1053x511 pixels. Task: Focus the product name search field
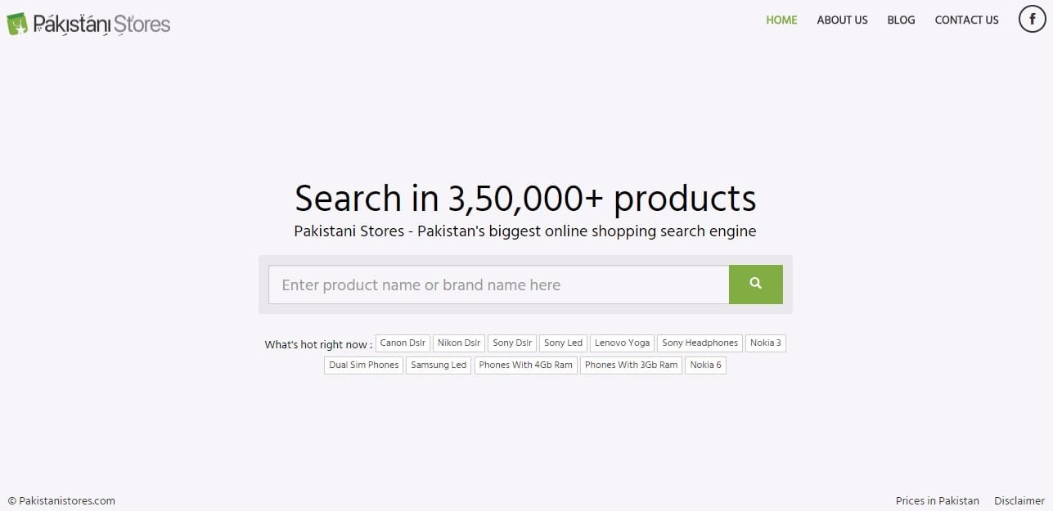pyautogui.click(x=498, y=285)
